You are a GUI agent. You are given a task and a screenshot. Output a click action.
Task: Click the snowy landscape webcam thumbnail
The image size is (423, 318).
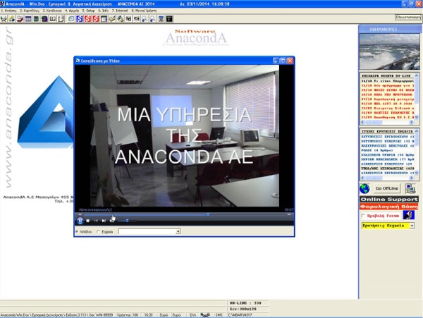390,51
